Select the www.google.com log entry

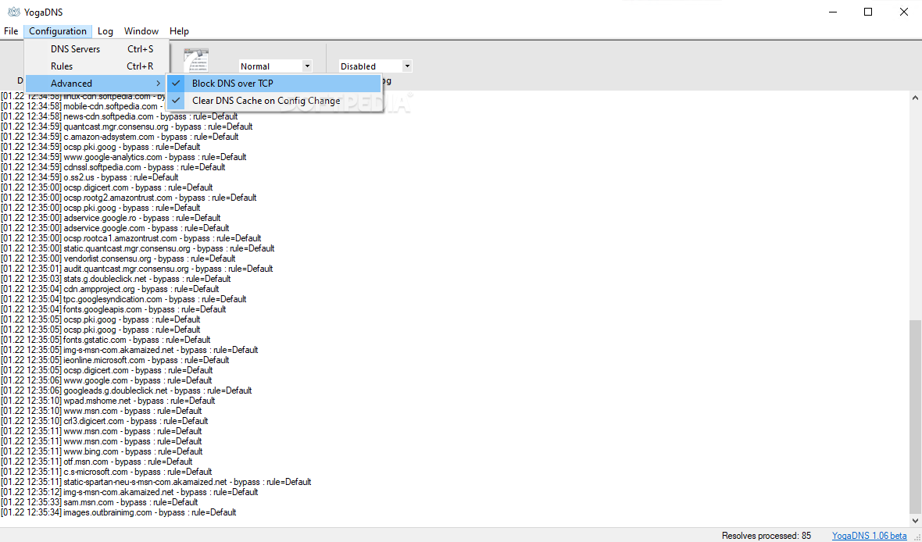pyautogui.click(x=106, y=380)
